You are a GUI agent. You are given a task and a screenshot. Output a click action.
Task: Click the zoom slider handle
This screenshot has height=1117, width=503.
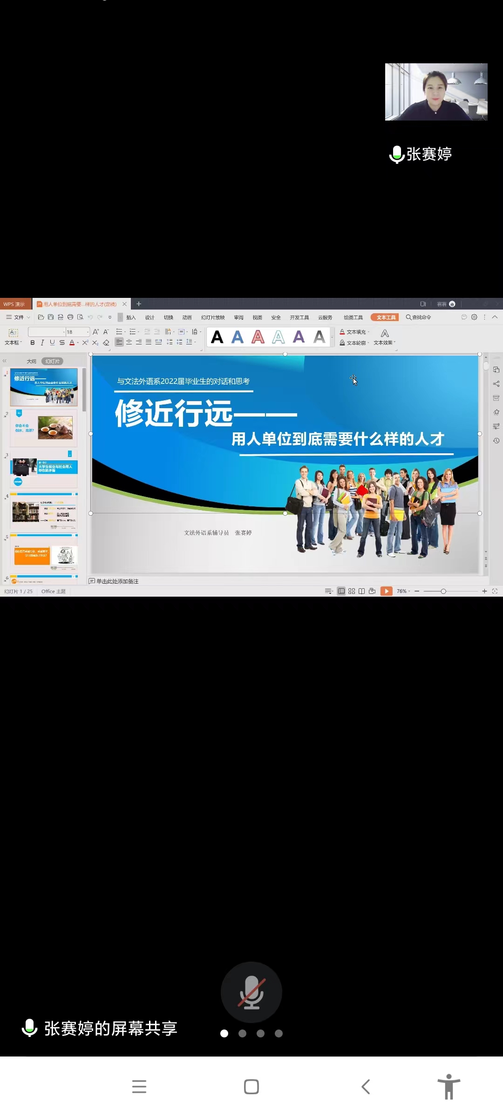click(x=443, y=591)
